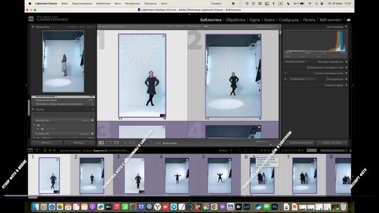Select filmstrip photo 5
Viewport: 379px width, 213px height.
220,176
